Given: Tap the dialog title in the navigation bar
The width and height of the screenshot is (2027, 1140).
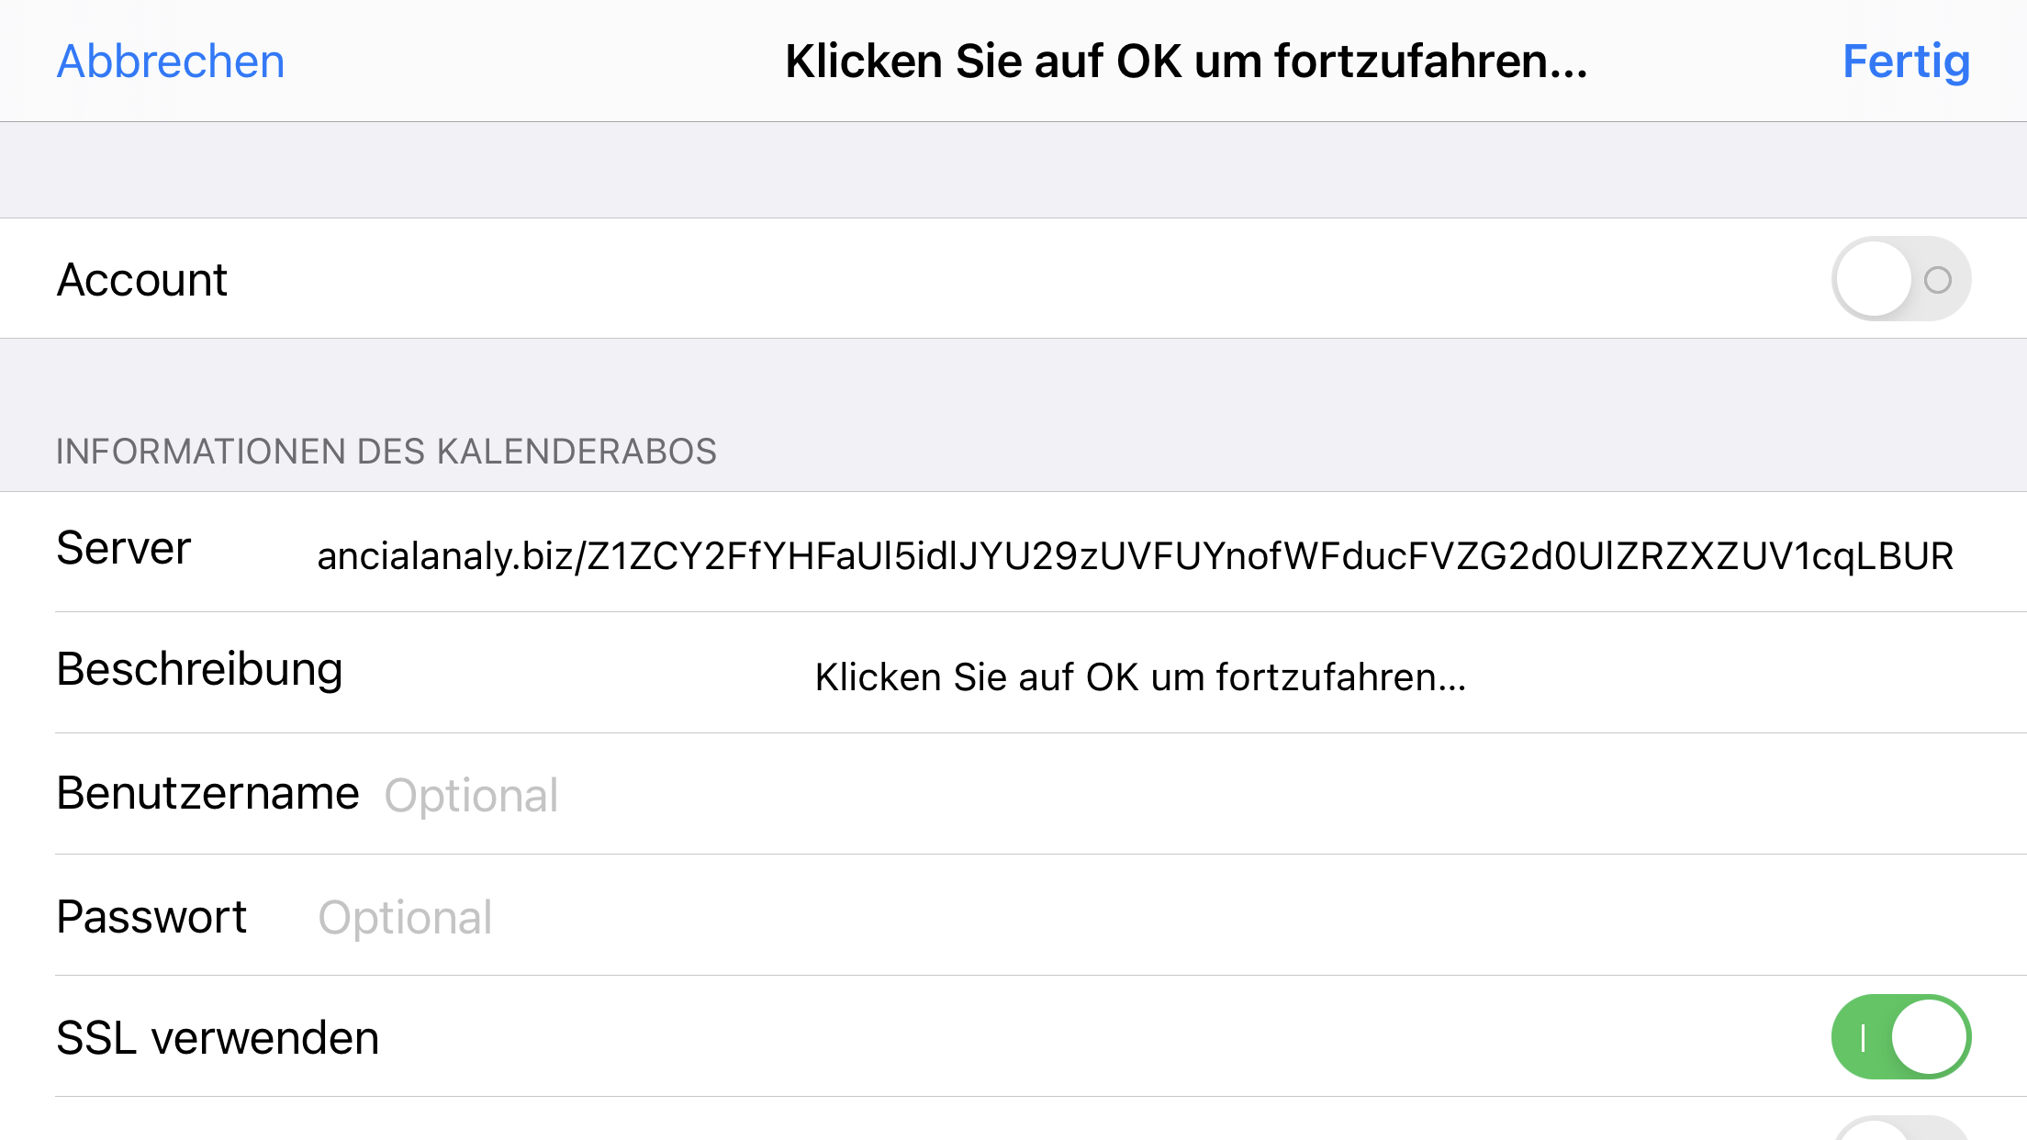Looking at the screenshot, I should (x=1186, y=61).
